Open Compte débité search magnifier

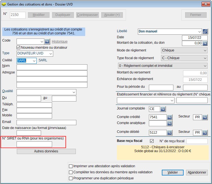tap(170, 133)
